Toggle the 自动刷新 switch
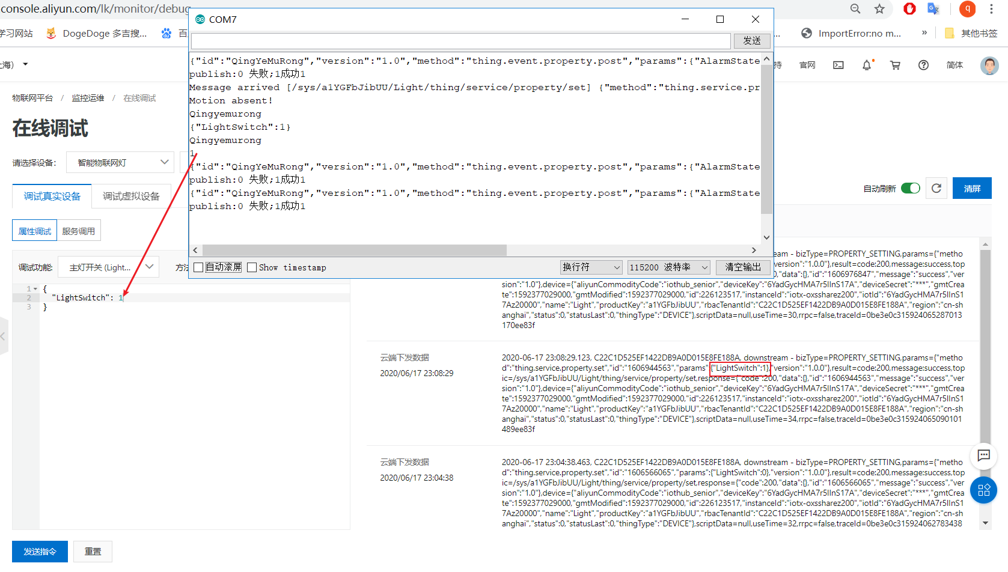Screen dimensions: 1008x572 click(911, 188)
